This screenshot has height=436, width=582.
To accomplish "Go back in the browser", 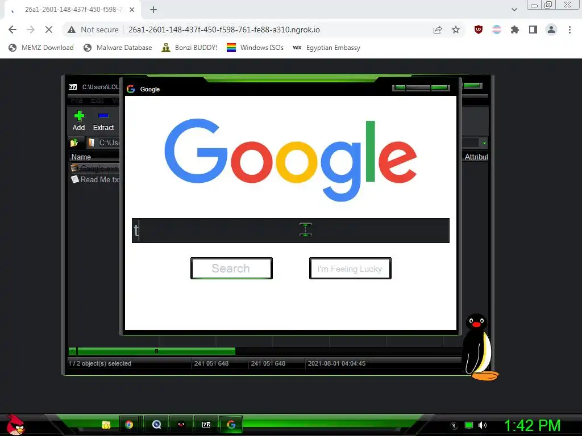I will tap(13, 30).
